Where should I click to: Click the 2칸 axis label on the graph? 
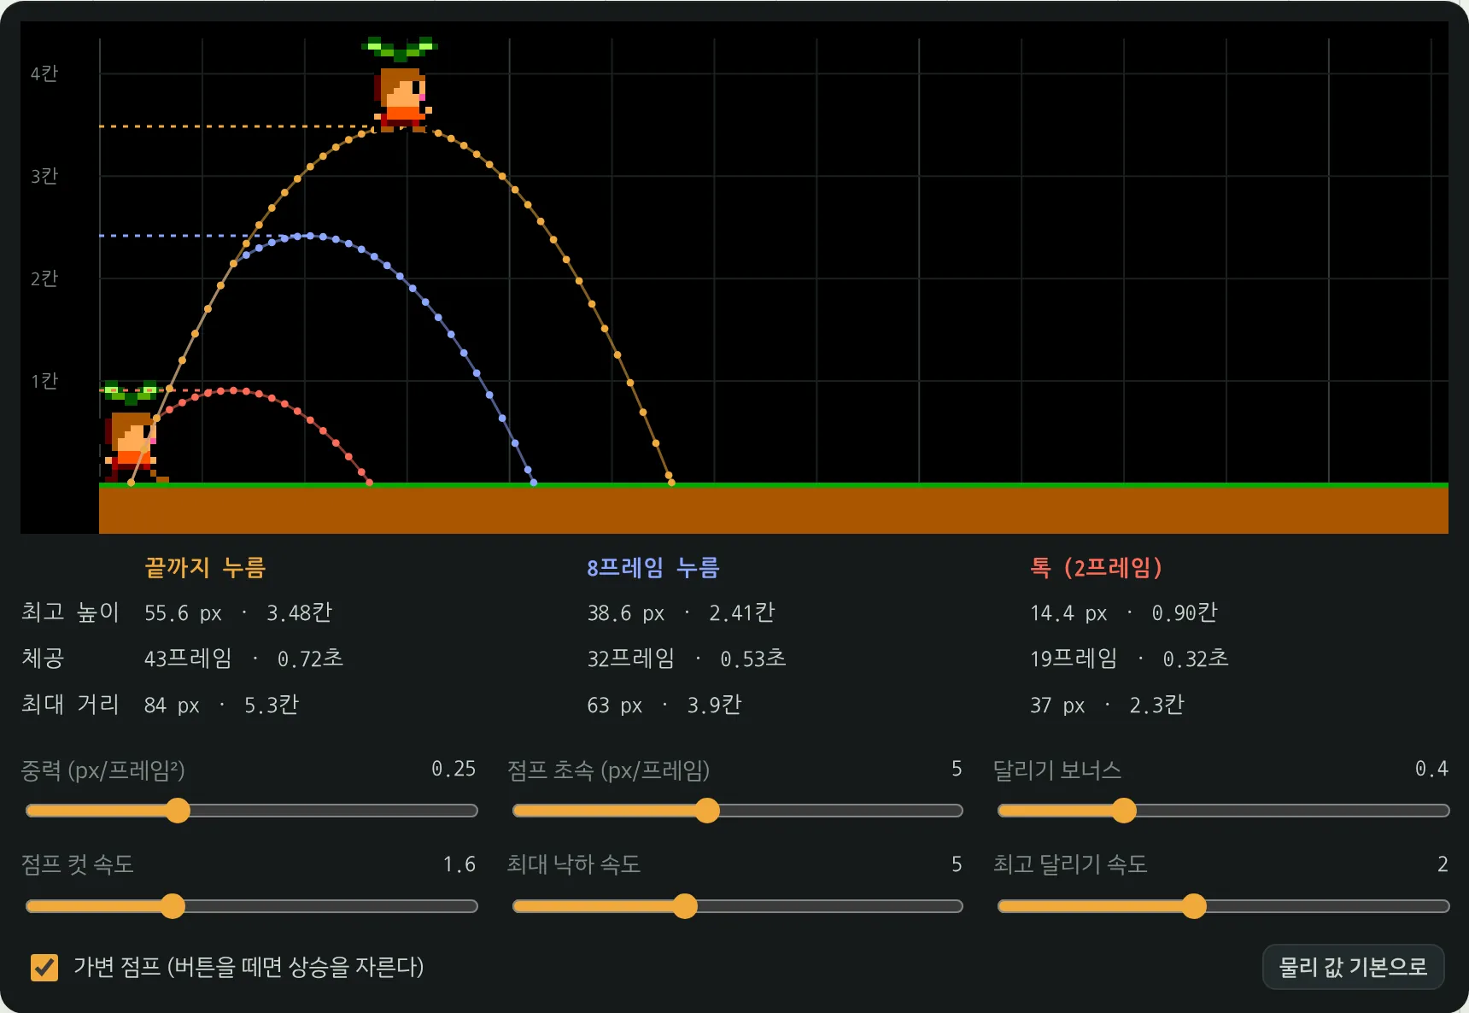coord(44,278)
